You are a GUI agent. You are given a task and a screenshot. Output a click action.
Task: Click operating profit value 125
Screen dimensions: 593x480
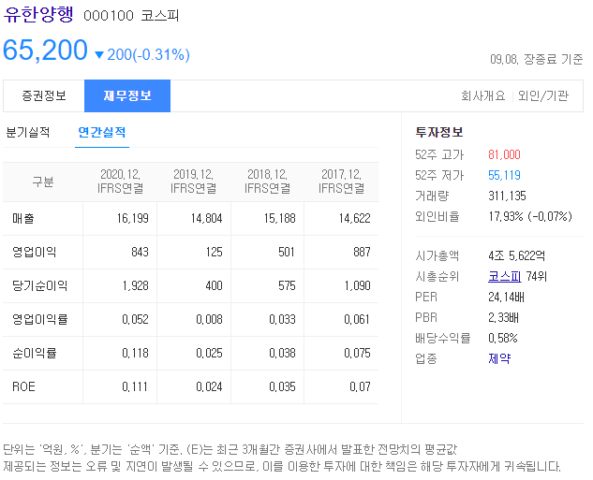pyautogui.click(x=214, y=252)
